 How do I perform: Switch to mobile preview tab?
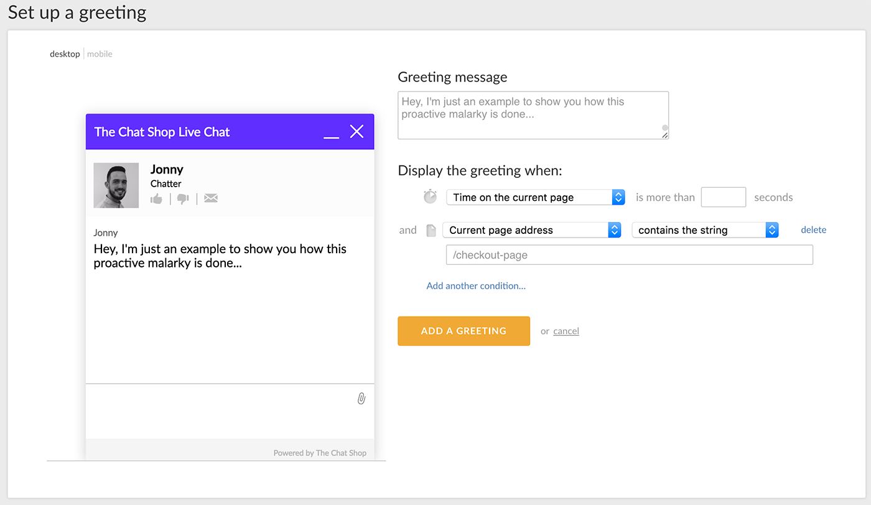100,54
